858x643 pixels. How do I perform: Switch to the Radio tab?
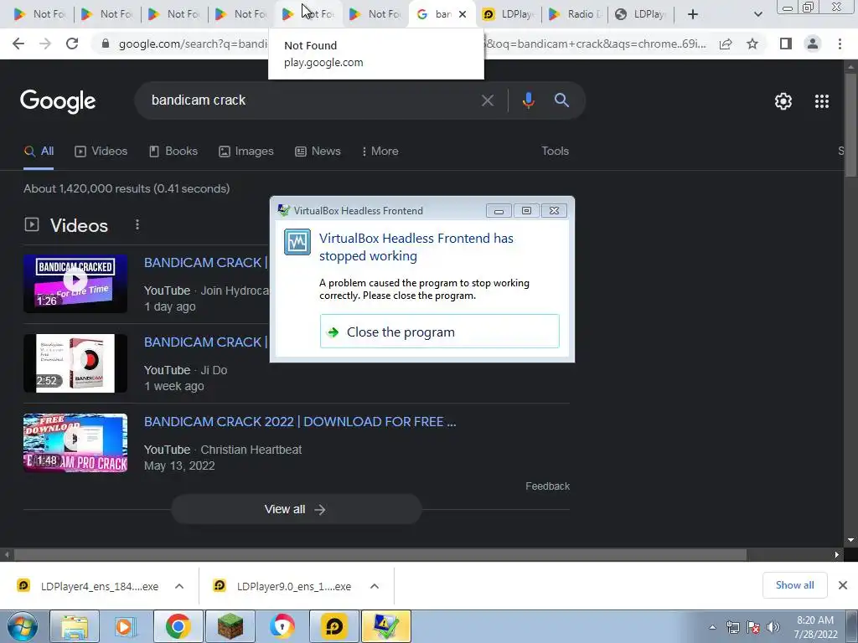click(575, 14)
